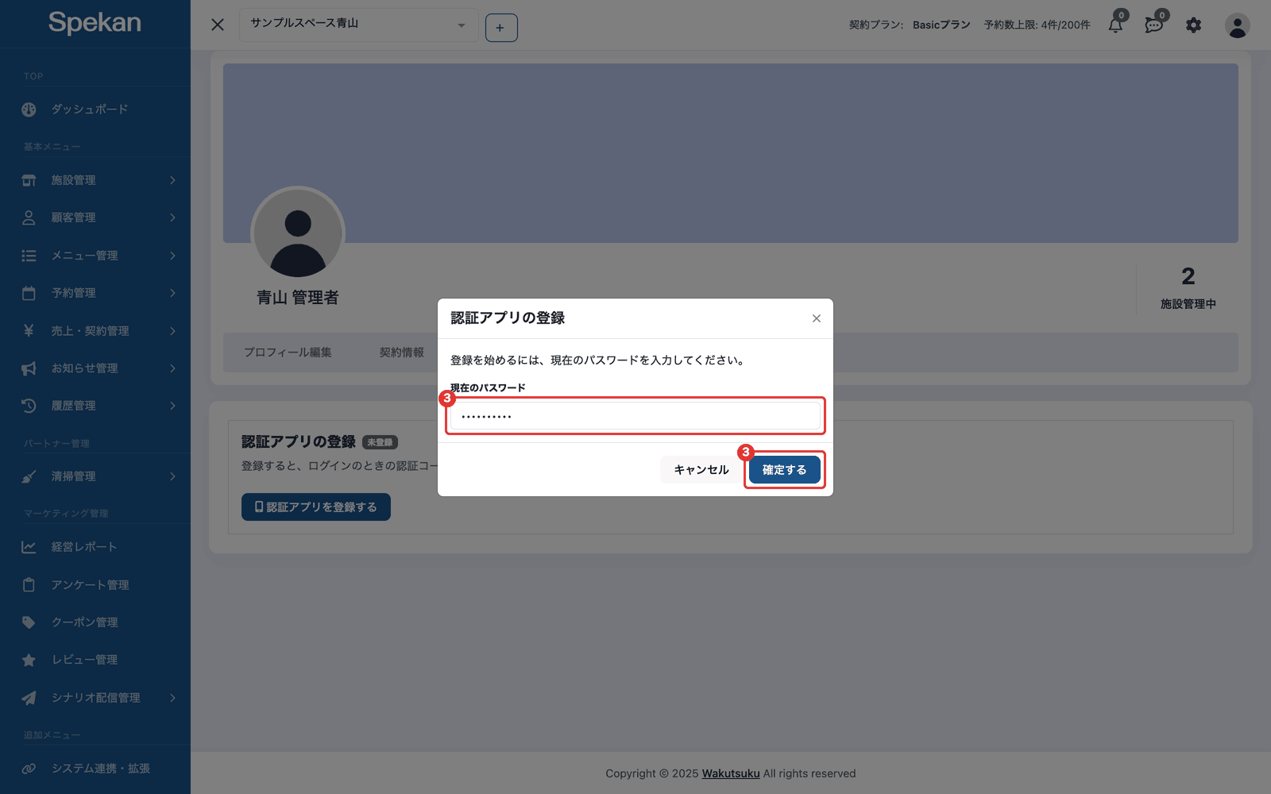Select システム連携・拡張 in the sidebar
This screenshot has height=794, width=1271.
point(101,769)
